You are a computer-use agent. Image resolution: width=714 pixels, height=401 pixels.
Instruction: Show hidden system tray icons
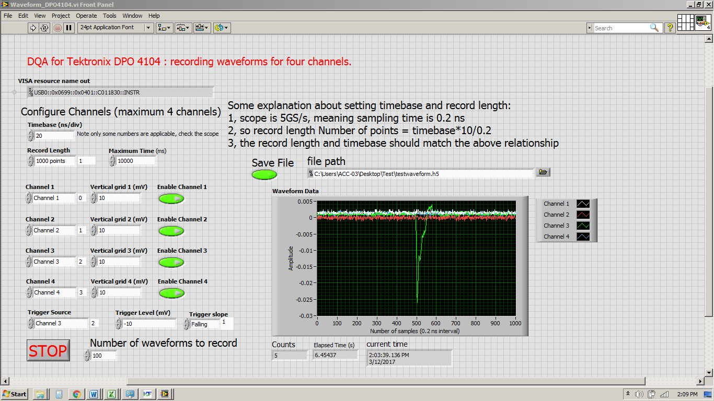pos(627,394)
